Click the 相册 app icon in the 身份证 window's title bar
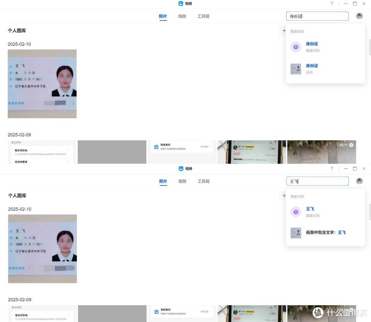The image size is (371, 322). click(181, 3)
